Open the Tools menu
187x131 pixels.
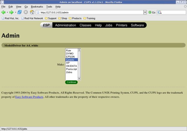[x=49, y=7]
